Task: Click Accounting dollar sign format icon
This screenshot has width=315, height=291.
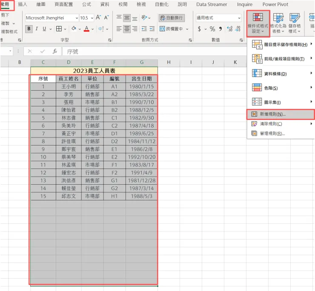Action: point(199,29)
